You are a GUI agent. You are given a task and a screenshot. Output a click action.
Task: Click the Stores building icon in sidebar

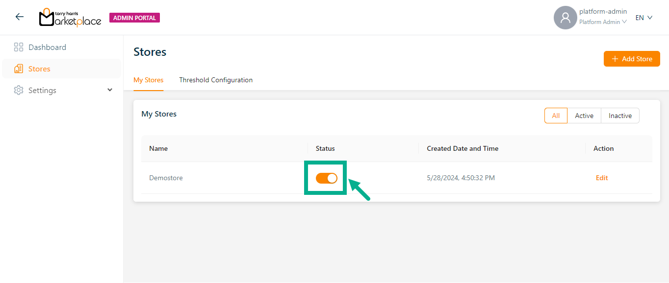(x=19, y=69)
